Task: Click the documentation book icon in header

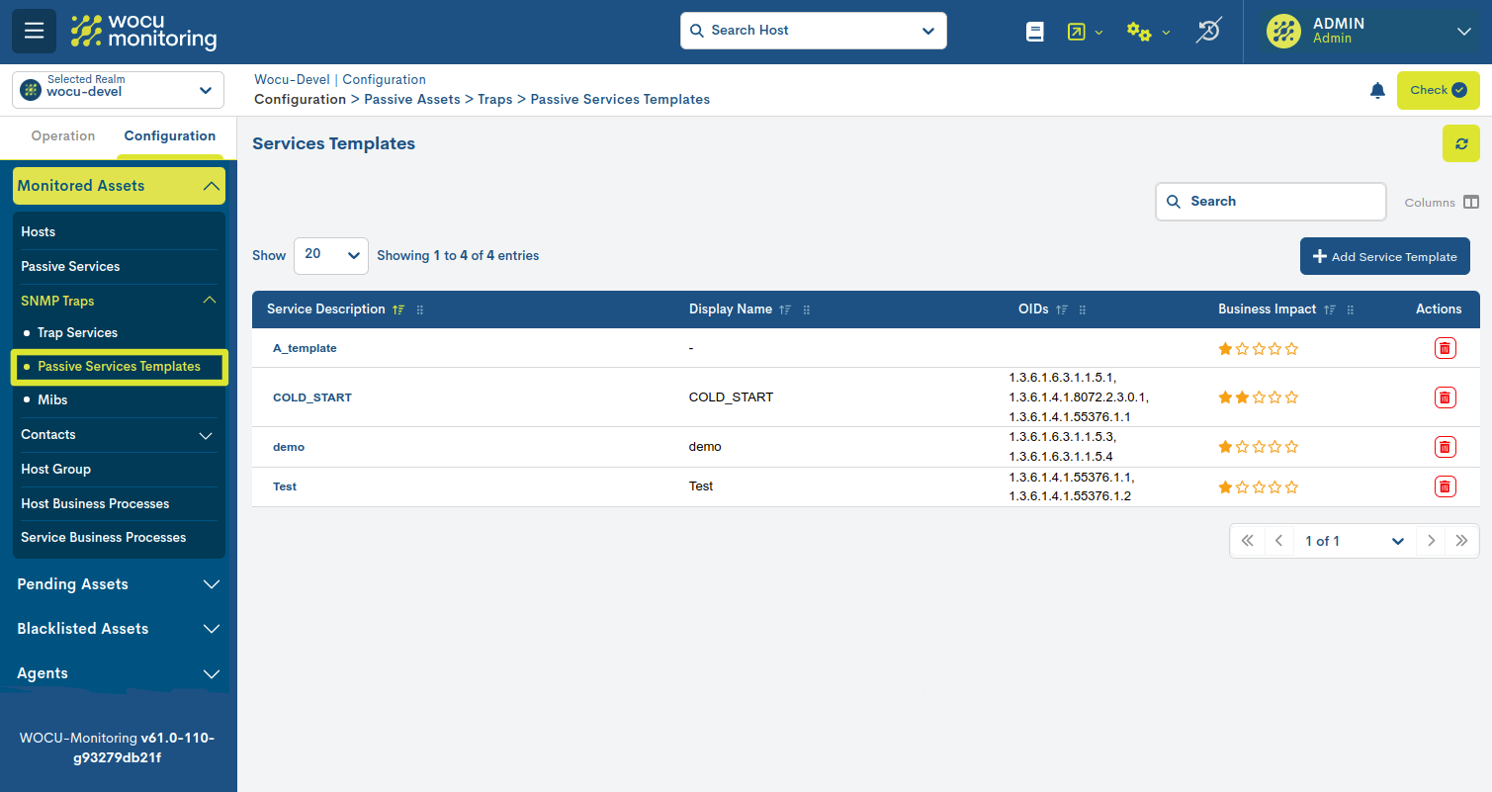Action: 1034,31
